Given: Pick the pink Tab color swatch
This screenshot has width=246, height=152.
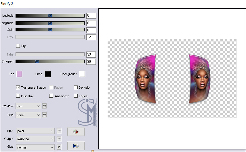Looking at the screenshot, I should click(19, 74).
